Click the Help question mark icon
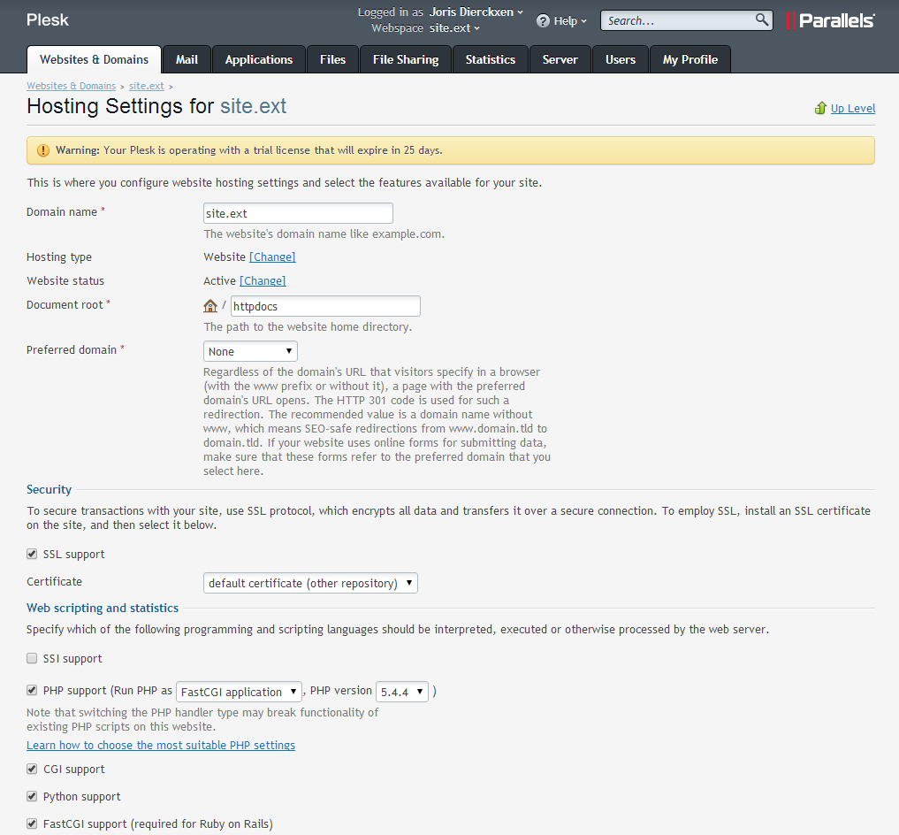899x835 pixels. (x=543, y=21)
